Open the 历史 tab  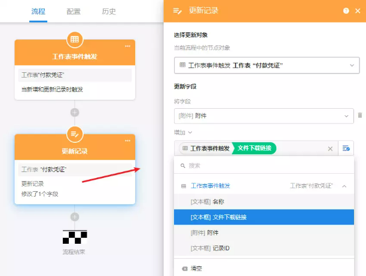tap(108, 11)
